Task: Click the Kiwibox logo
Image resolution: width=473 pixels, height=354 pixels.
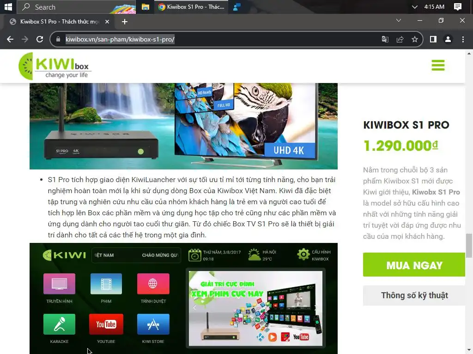Action: click(55, 66)
